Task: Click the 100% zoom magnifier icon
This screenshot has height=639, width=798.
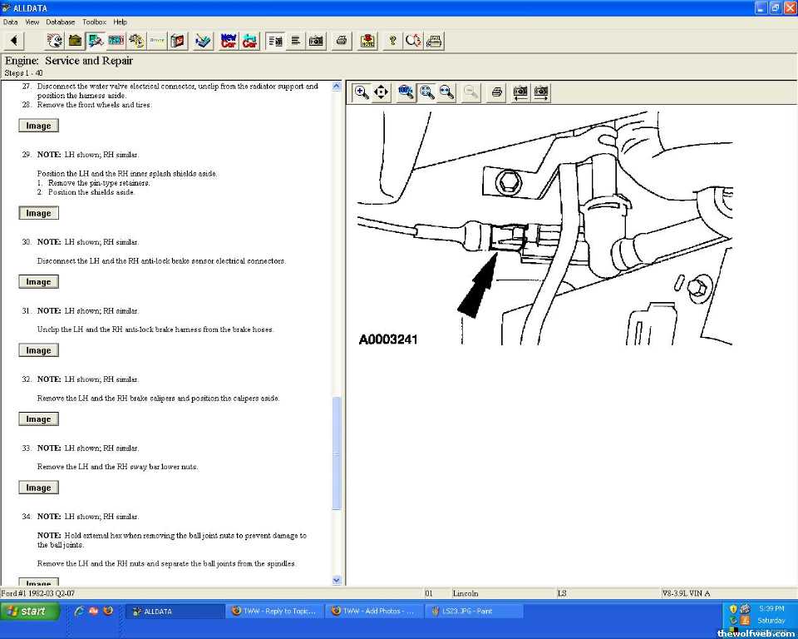Action: [x=406, y=92]
